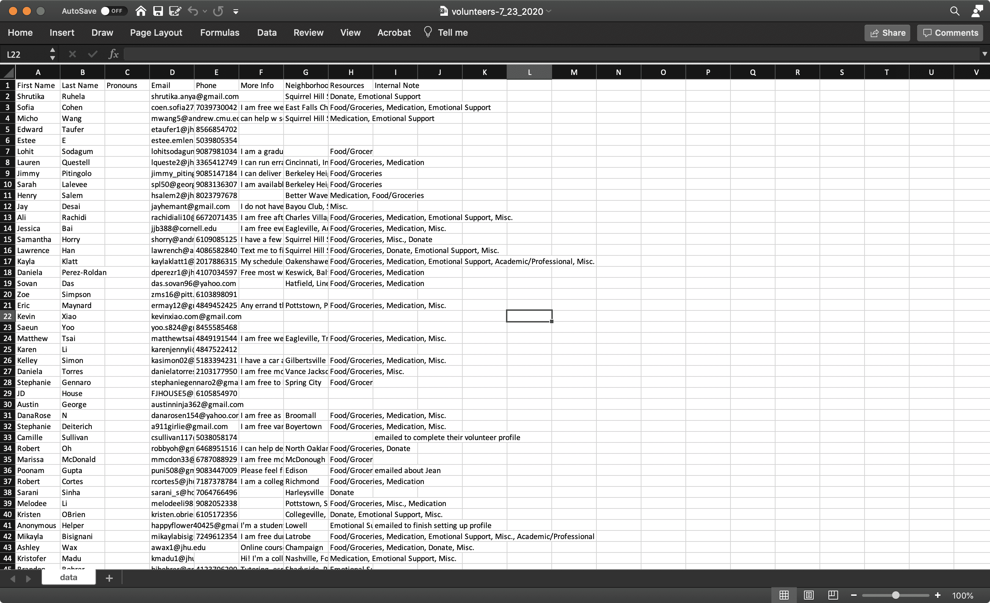The image size is (990, 603).
Task: Click the Save floppy disk icon
Action: click(158, 11)
